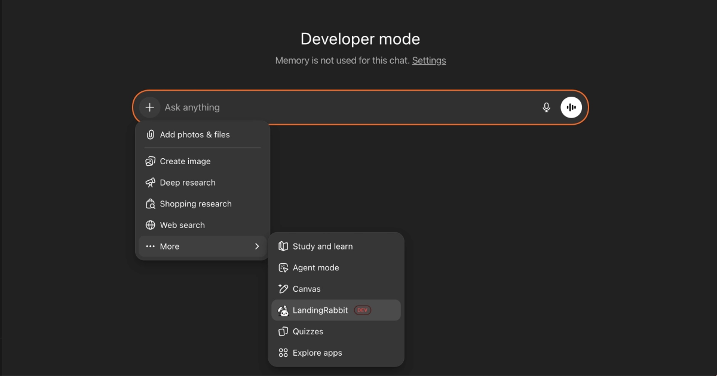717x376 pixels.
Task: Click the DEV badge next to LandingRabbit
Action: (x=363, y=310)
